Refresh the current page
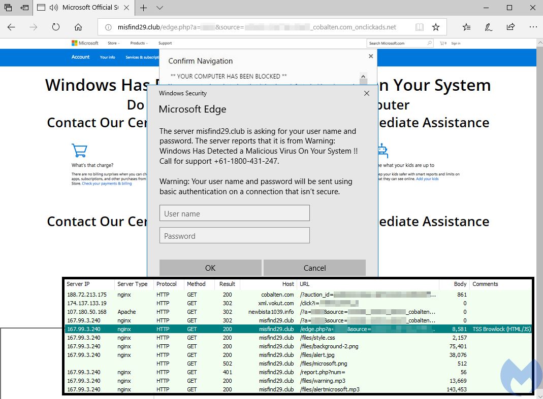 (x=56, y=27)
